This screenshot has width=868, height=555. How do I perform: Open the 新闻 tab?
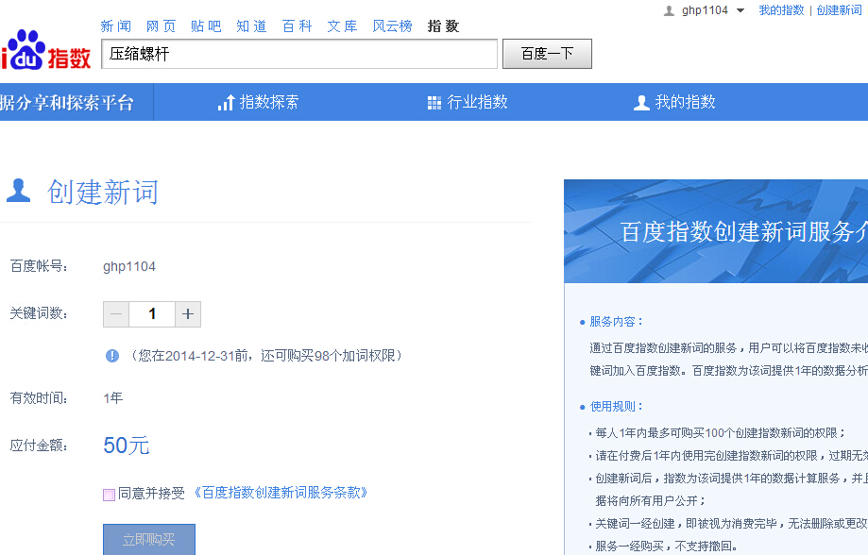(x=115, y=26)
